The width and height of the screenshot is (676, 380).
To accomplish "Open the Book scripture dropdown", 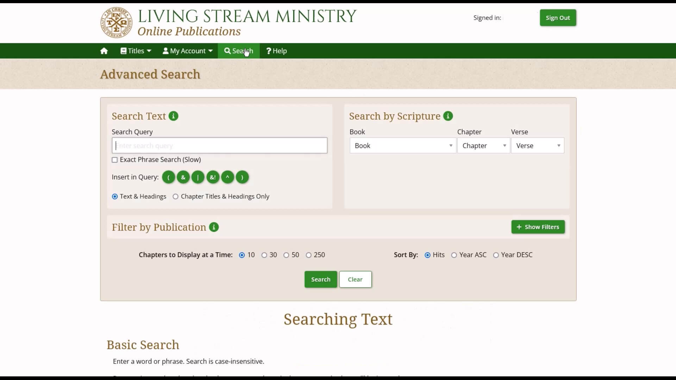I will (402, 146).
